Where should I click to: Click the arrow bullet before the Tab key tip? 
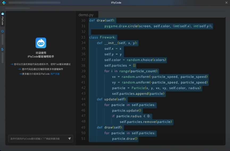click(x=12, y=64)
